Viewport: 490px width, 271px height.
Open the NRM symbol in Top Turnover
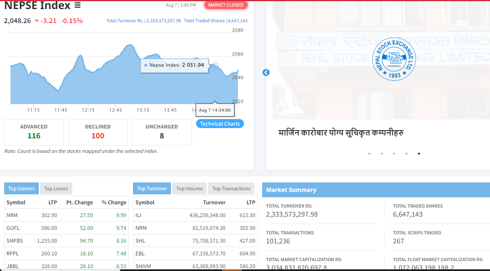[141, 228]
